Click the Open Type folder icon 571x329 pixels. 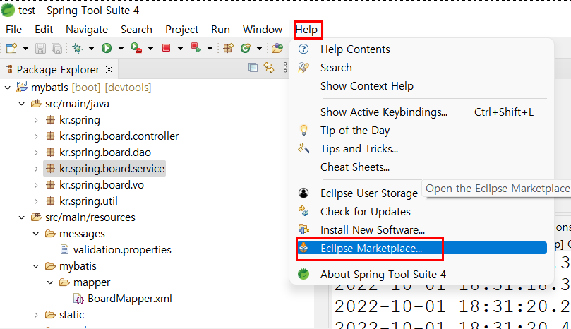point(277,48)
